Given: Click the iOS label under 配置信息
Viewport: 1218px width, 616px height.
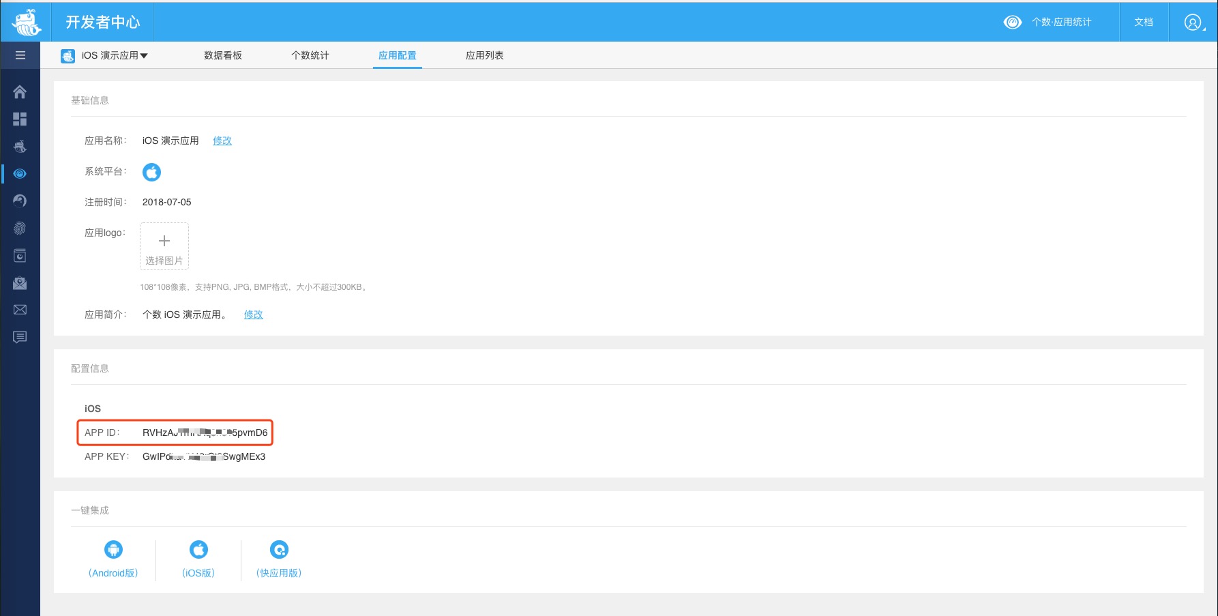Looking at the screenshot, I should (x=93, y=409).
